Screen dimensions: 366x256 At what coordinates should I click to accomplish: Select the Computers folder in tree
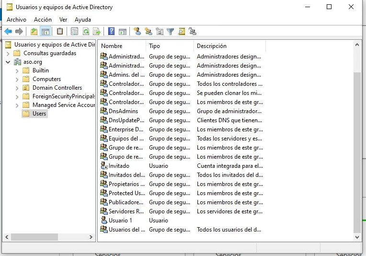click(x=46, y=79)
